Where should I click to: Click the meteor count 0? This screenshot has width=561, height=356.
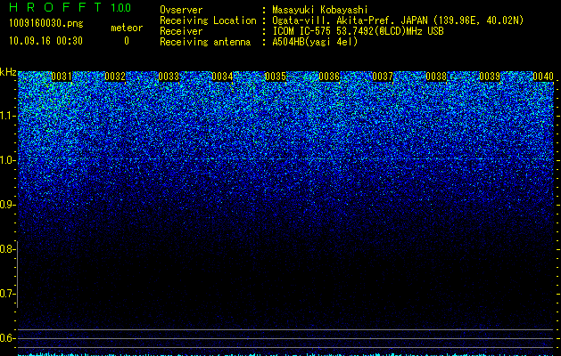click(x=127, y=41)
